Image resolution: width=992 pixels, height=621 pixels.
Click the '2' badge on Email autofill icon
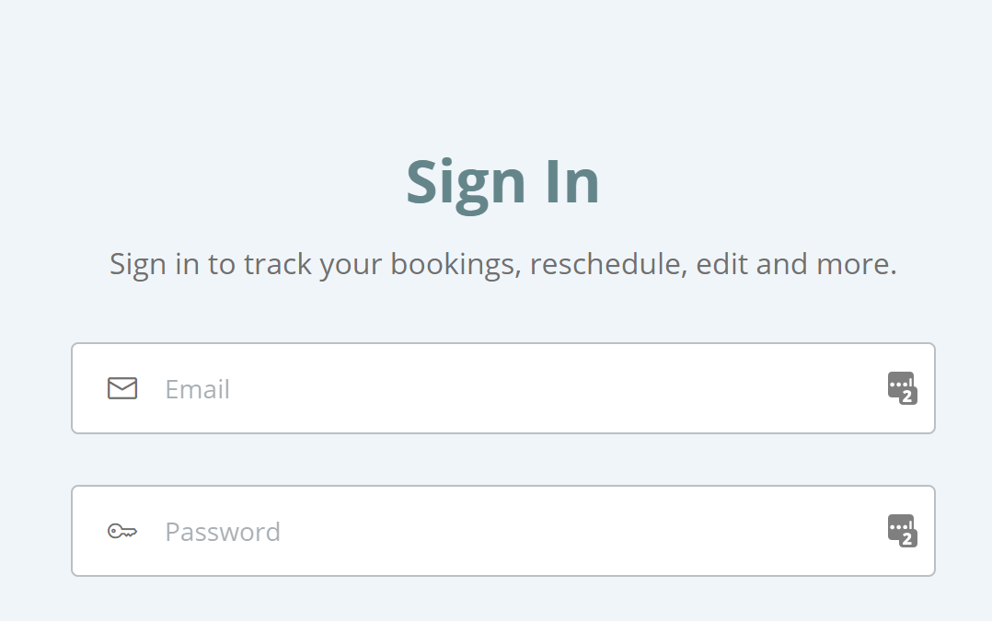point(908,397)
